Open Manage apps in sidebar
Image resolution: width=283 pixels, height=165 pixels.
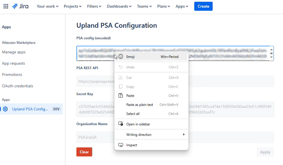point(14,52)
